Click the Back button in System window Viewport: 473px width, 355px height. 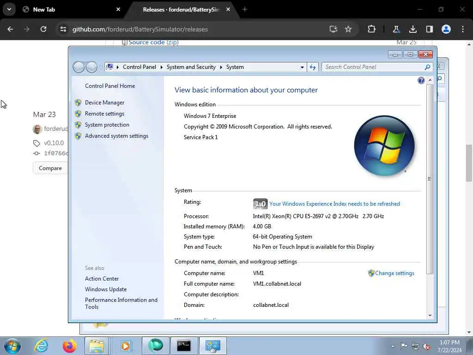pyautogui.click(x=79, y=67)
